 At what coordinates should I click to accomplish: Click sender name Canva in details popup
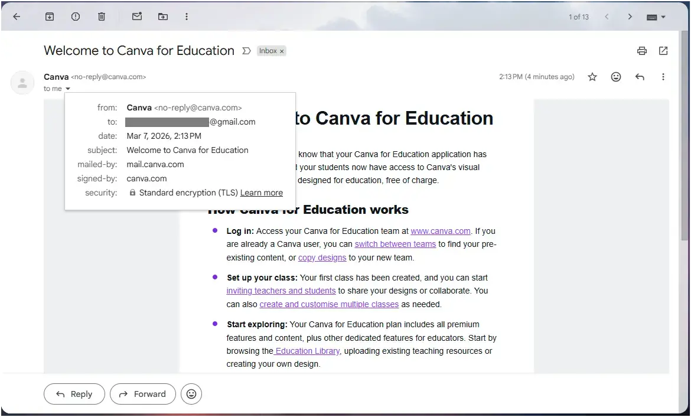click(x=139, y=107)
